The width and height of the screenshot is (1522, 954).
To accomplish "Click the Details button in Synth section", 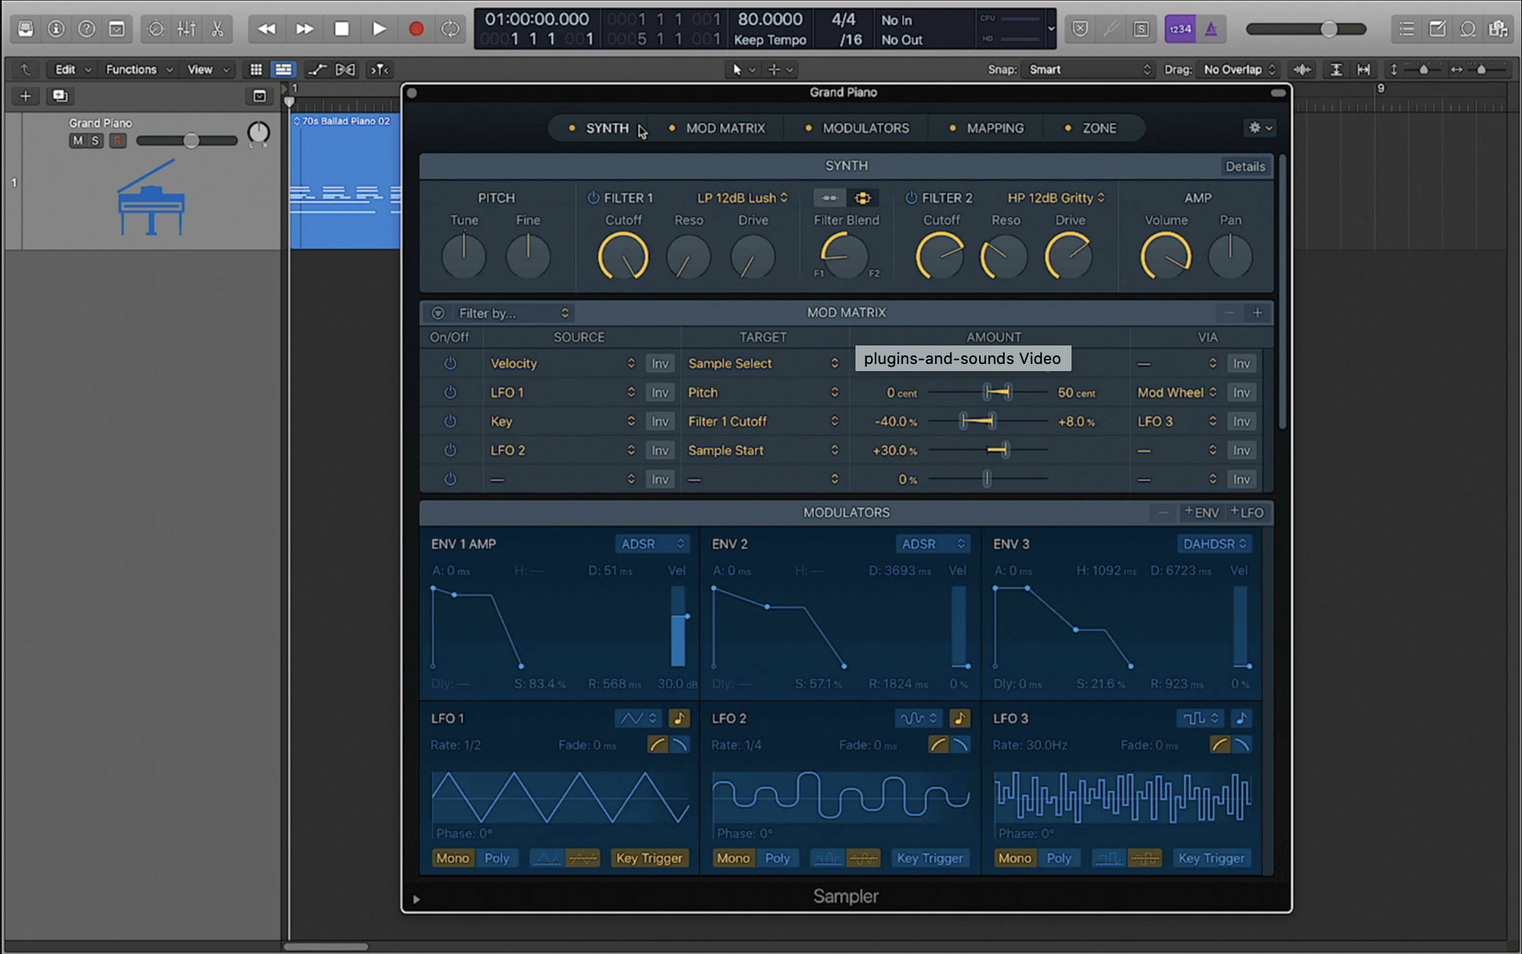I will (x=1244, y=166).
